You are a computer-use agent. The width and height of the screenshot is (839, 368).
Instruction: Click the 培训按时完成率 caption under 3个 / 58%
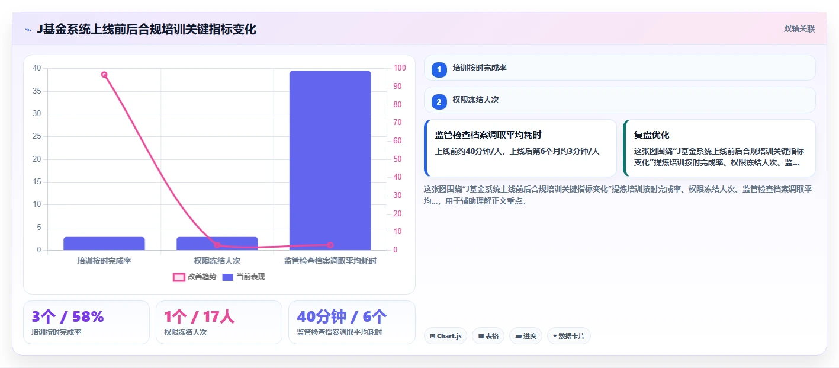[x=57, y=332]
